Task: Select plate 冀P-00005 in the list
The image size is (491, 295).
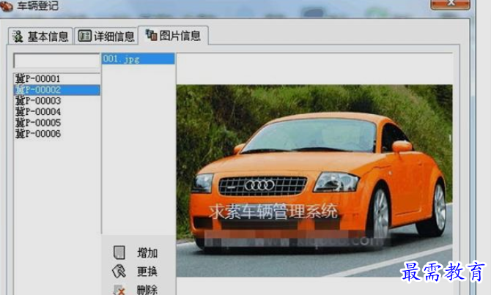Action: point(57,123)
